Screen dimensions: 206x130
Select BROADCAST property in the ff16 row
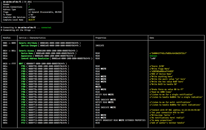click(x=108, y=120)
